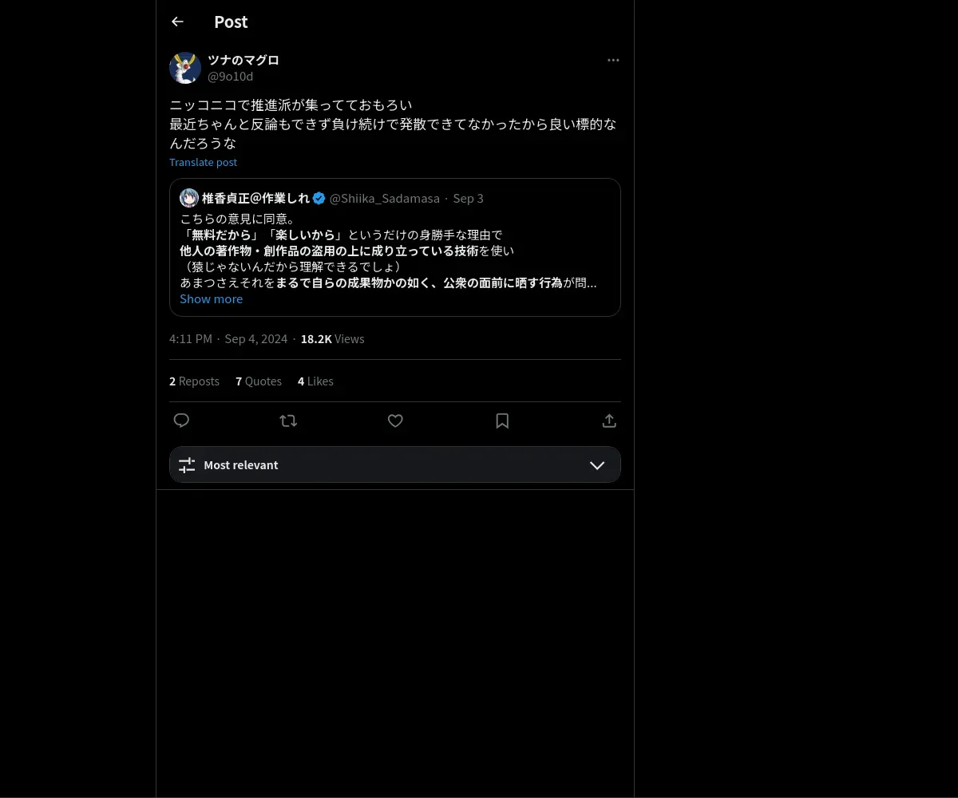
Task: View the 7 Quotes list
Action: [259, 381]
